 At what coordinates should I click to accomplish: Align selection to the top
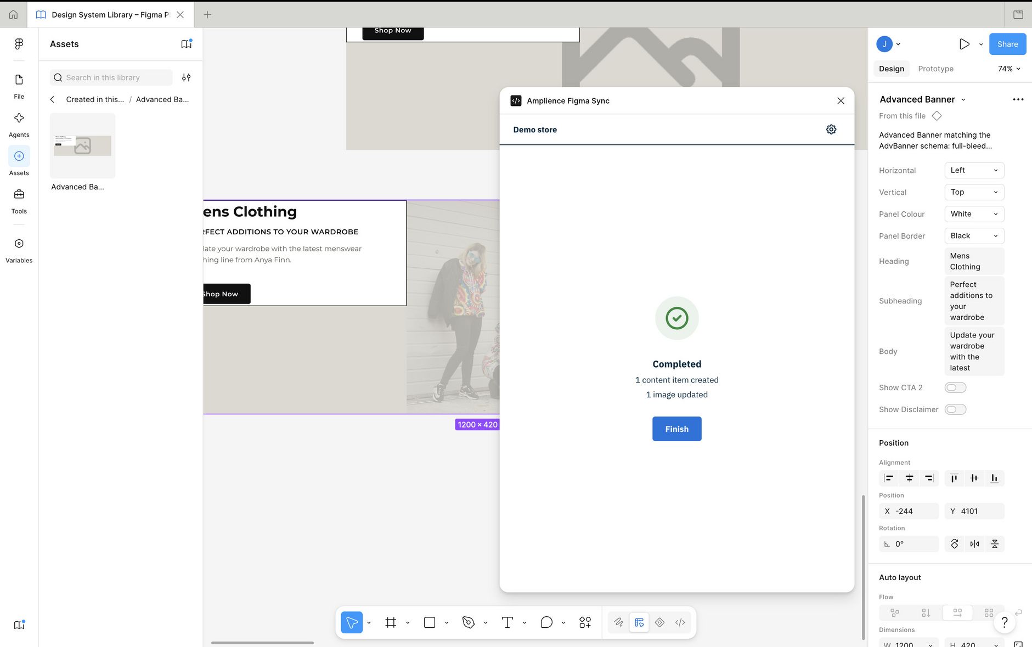(954, 479)
